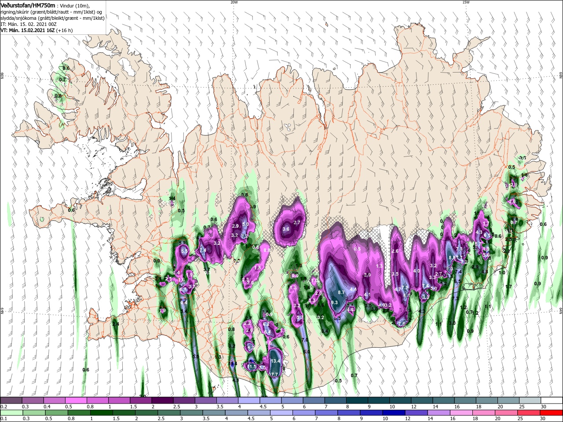This screenshot has width=563, height=422.
Task: Select the '17.7' precipitation value on the map
Action: [274, 375]
